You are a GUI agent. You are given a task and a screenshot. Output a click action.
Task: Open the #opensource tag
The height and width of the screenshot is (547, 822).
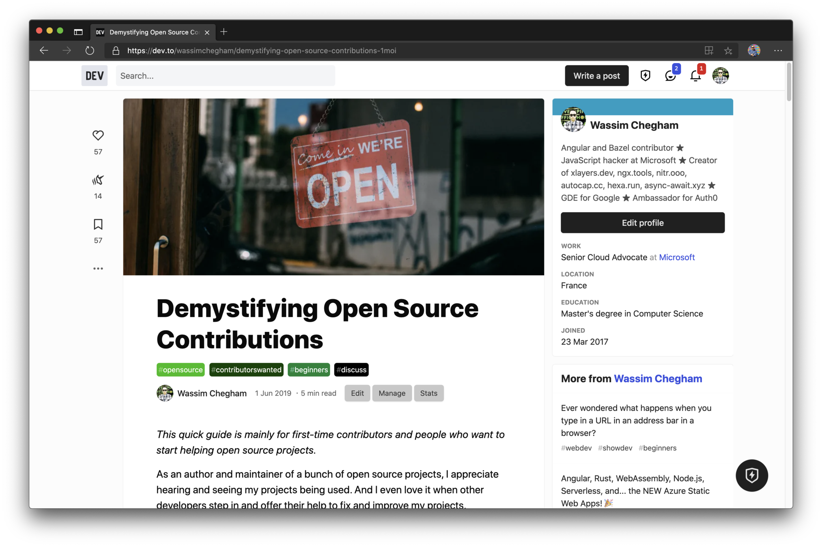181,370
